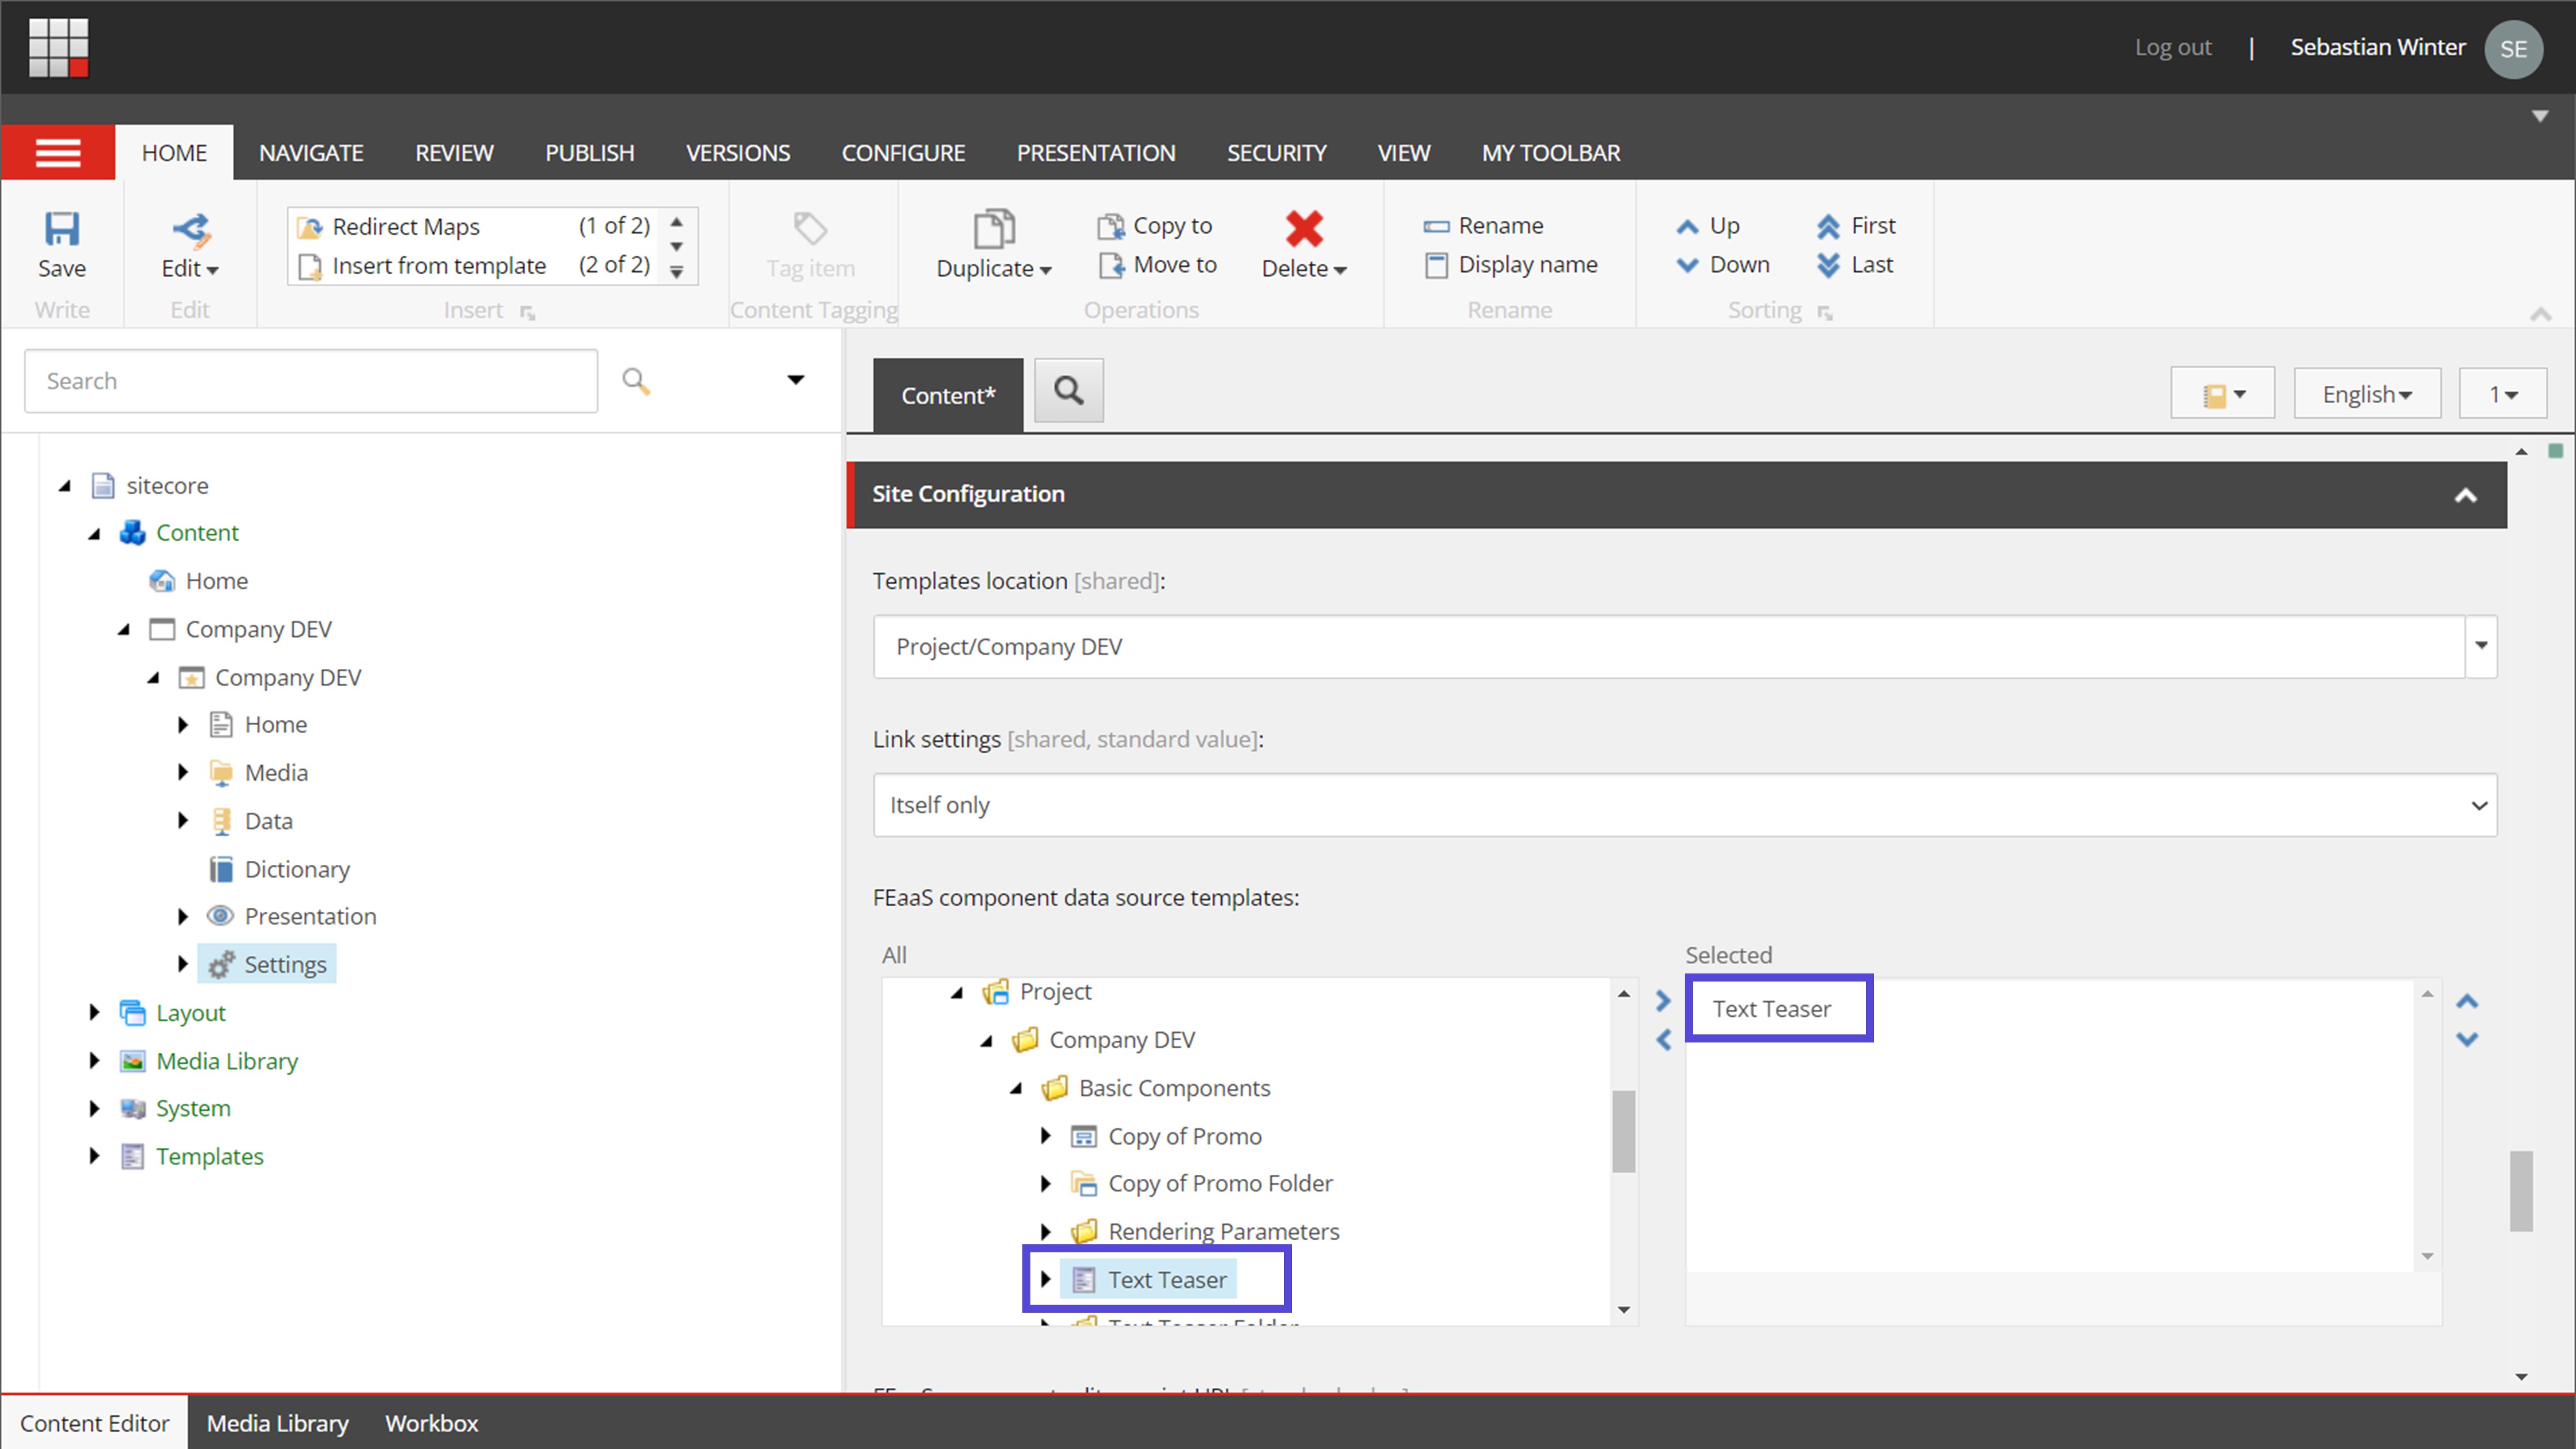This screenshot has width=2576, height=1449.
Task: Open the Copy to dialog
Action: pyautogui.click(x=1155, y=225)
